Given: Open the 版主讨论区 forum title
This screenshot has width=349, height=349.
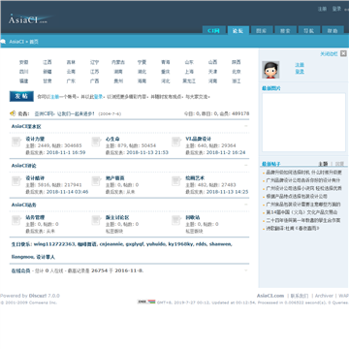Looking at the screenshot, I should [117, 217].
